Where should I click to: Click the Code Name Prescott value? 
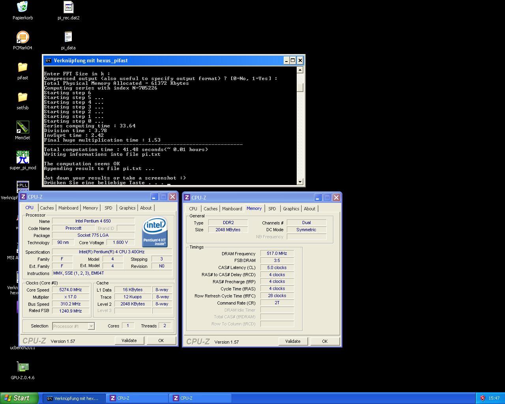(73, 228)
